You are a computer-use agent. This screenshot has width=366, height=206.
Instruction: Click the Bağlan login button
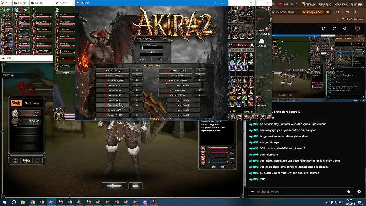pos(143,60)
